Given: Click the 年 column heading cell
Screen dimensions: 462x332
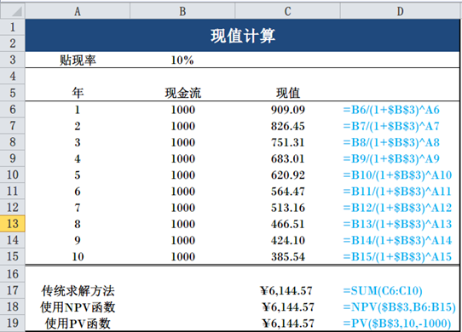Looking at the screenshot, I should 78,93.
